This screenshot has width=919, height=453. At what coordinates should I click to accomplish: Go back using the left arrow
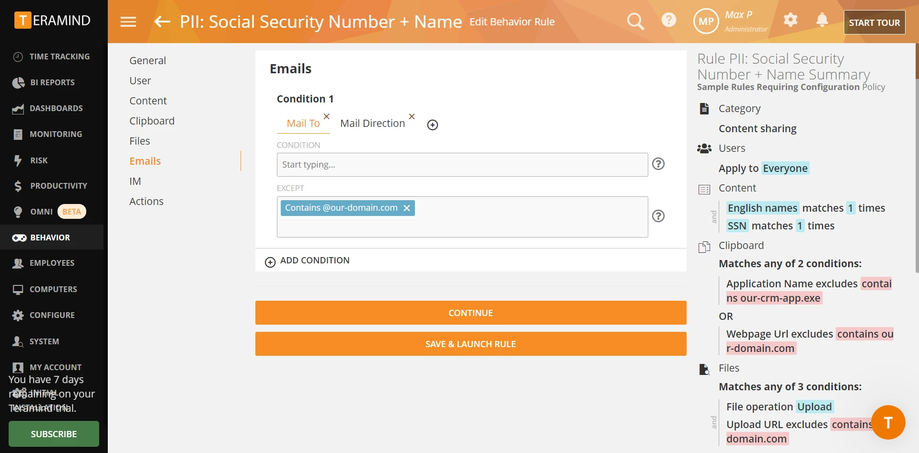pos(162,22)
